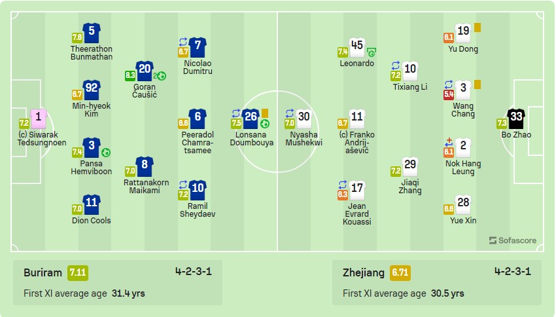Open Theerathon Bunmathan's player name
The height and width of the screenshot is (317, 556).
pos(92,53)
